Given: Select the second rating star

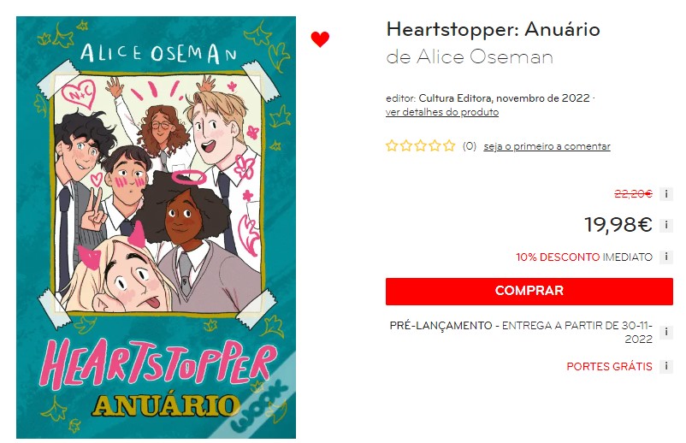Looking at the screenshot, I should pos(406,145).
